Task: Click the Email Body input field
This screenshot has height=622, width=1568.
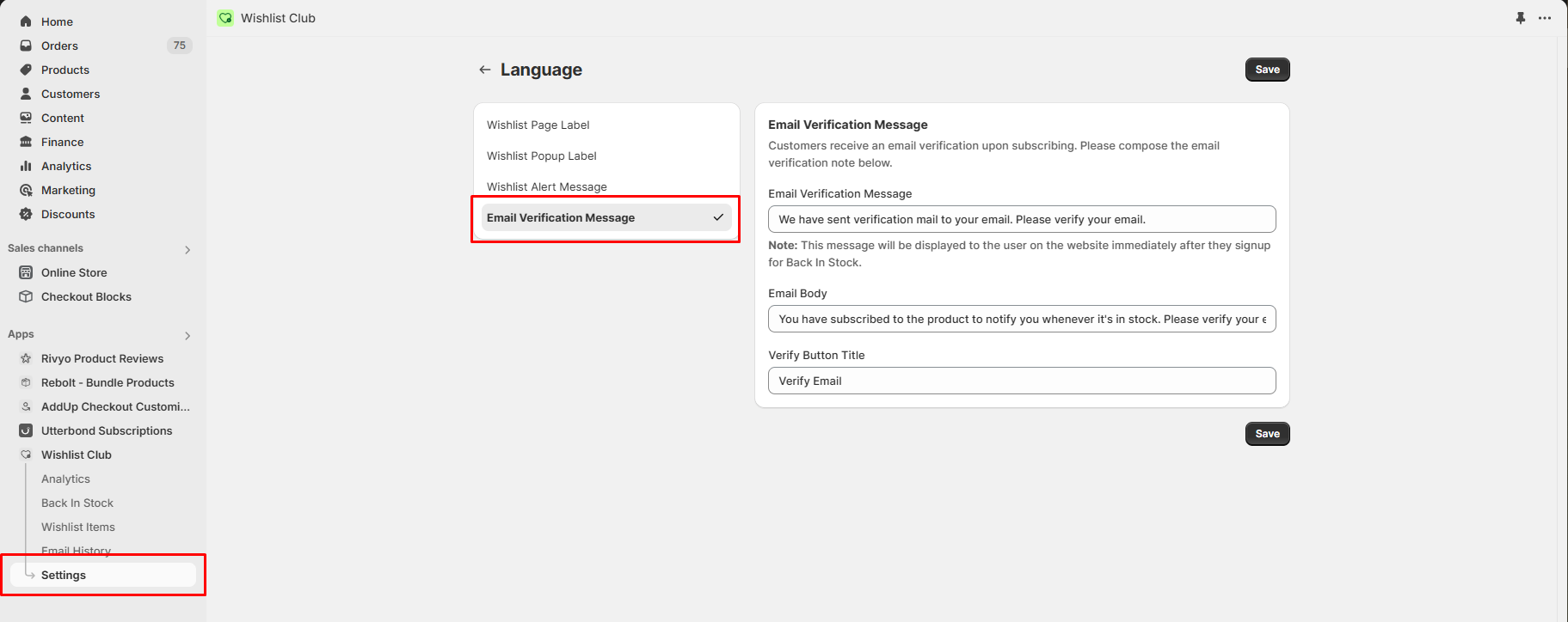Action: pyautogui.click(x=1022, y=319)
